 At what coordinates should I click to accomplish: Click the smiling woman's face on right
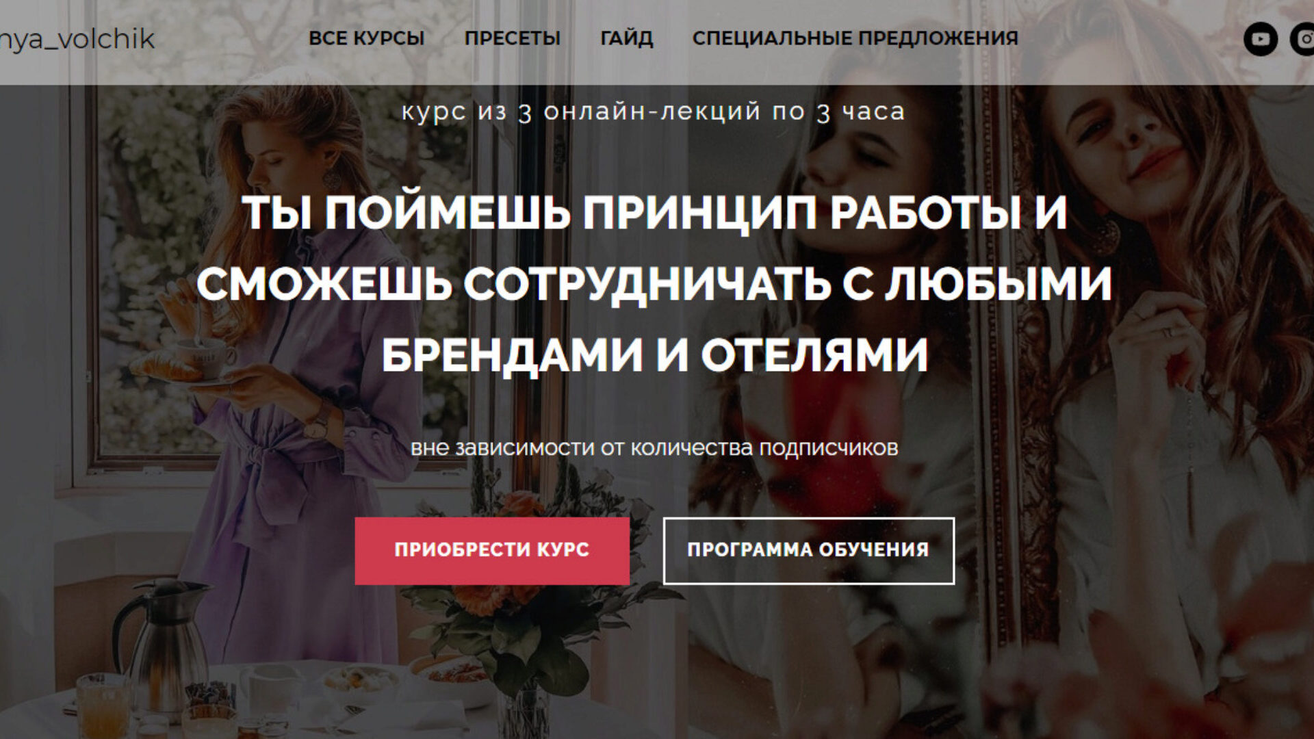(1122, 137)
